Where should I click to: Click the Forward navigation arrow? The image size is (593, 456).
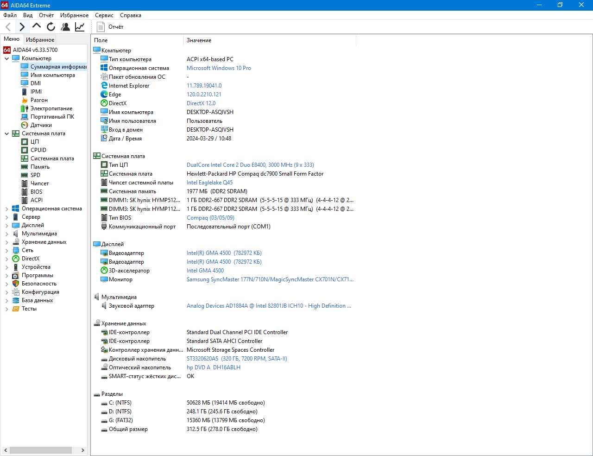coord(22,27)
